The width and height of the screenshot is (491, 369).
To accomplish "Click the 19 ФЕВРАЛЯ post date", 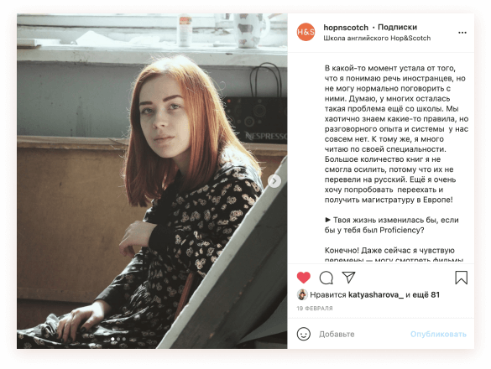I will (x=315, y=309).
